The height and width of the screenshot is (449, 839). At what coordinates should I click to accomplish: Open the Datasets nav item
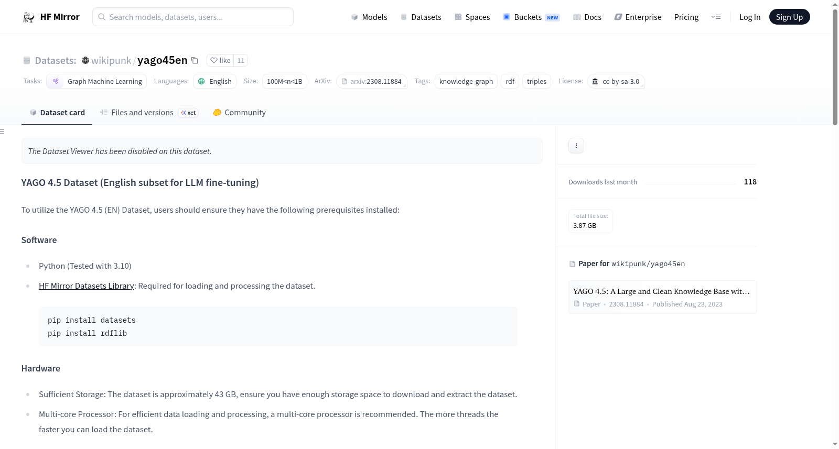pos(421,17)
